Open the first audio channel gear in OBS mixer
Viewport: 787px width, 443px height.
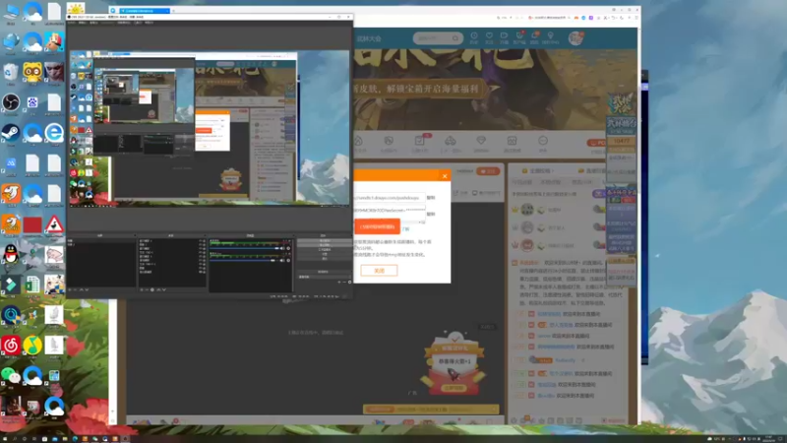point(288,248)
